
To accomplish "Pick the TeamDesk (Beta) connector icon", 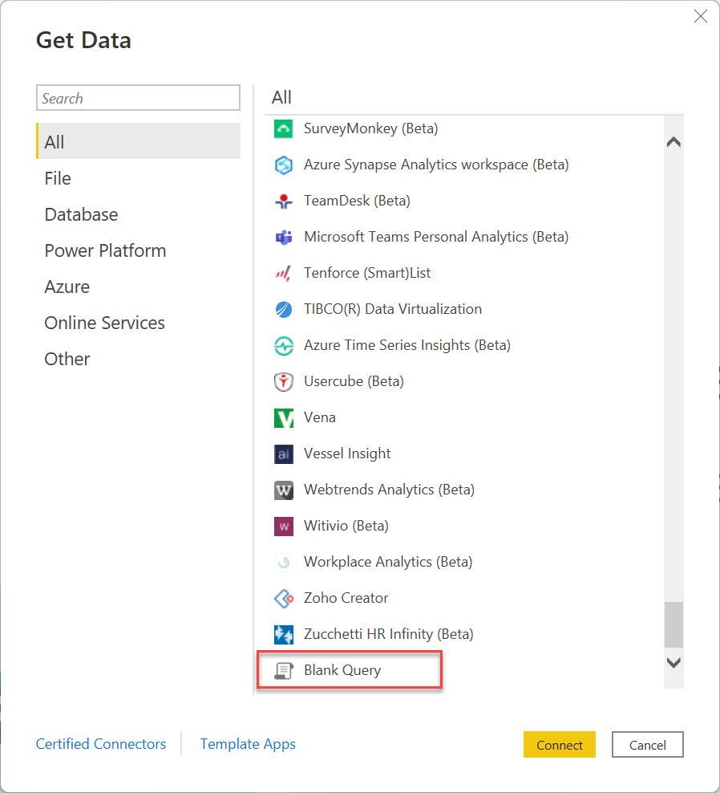I will point(284,201).
